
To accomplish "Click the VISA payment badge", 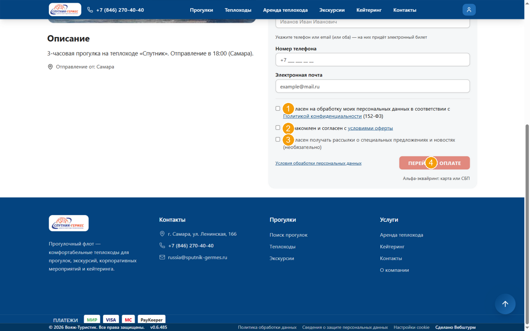I will click(x=111, y=319).
